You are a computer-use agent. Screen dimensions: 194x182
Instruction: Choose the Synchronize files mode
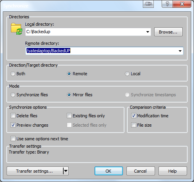[x=13, y=95]
